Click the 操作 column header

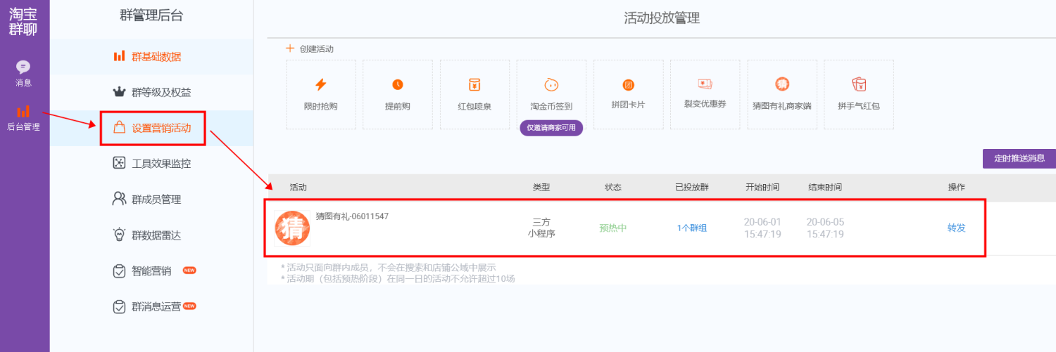[x=957, y=188]
